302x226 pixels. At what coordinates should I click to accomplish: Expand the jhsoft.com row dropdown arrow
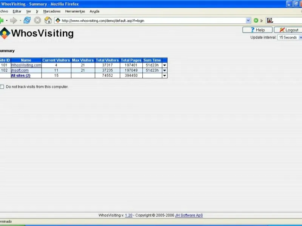point(165,70)
